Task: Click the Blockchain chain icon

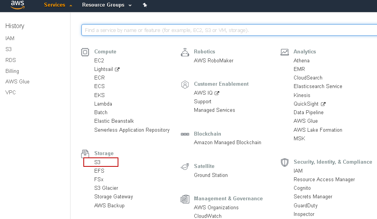Action: (185, 134)
